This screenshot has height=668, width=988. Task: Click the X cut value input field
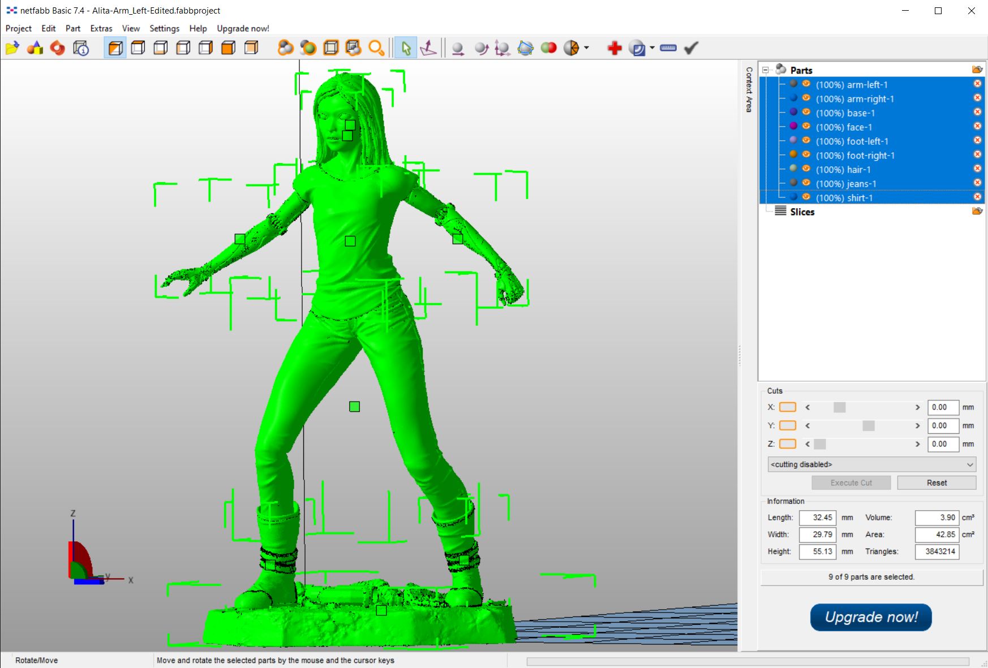coord(943,407)
